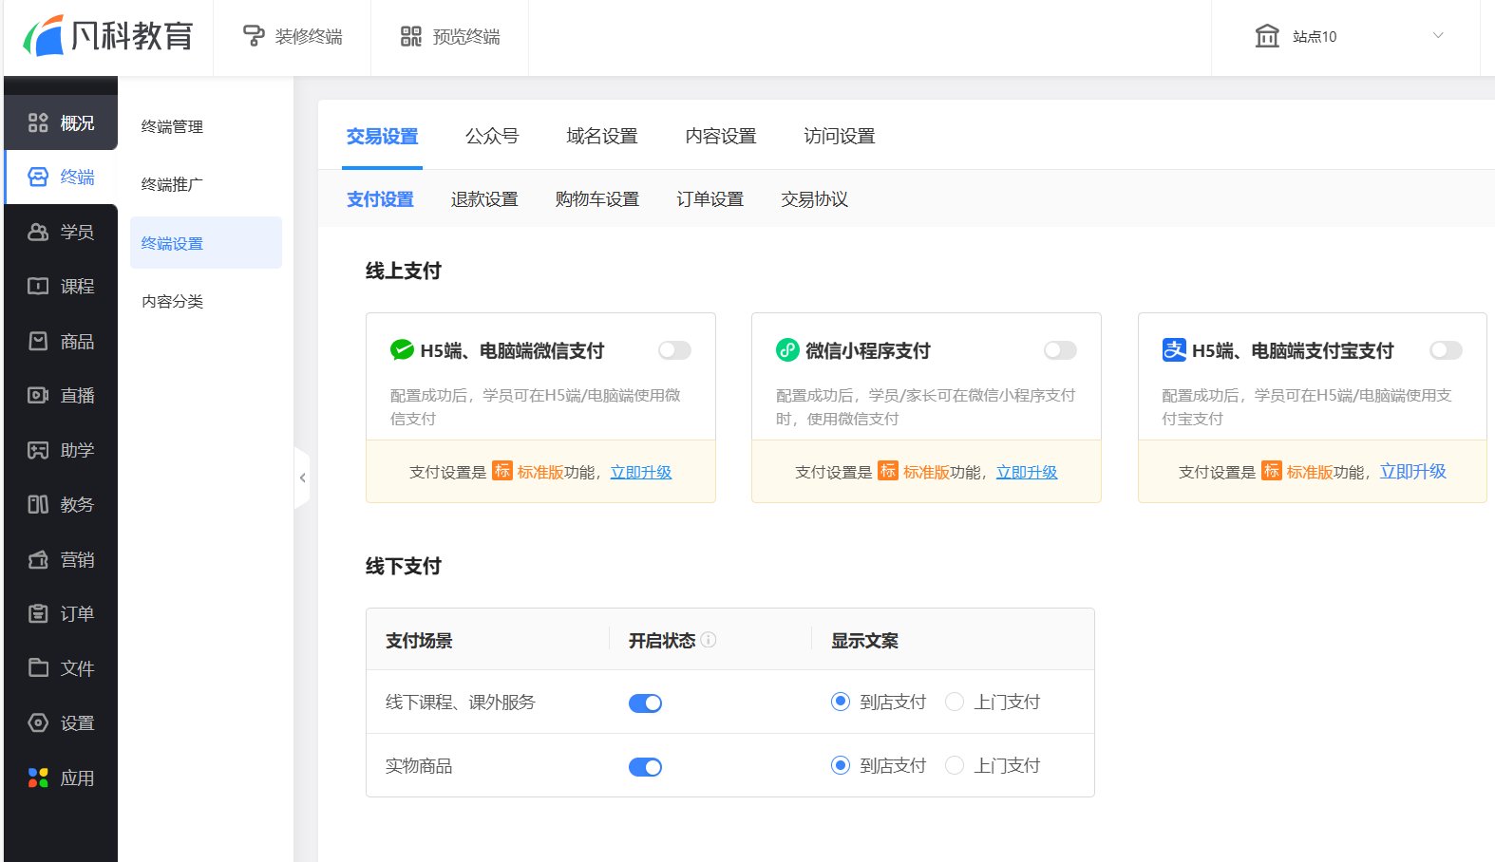
Task: Turn on 微信小程序支付 switch
Action: 1060,350
